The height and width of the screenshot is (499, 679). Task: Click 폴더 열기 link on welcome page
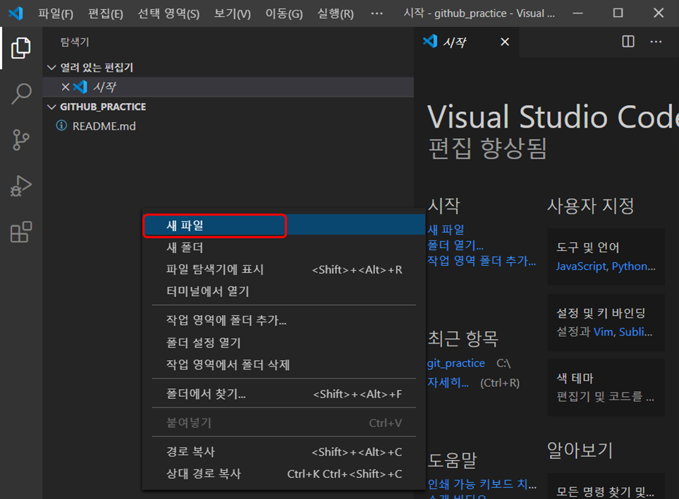tap(455, 245)
